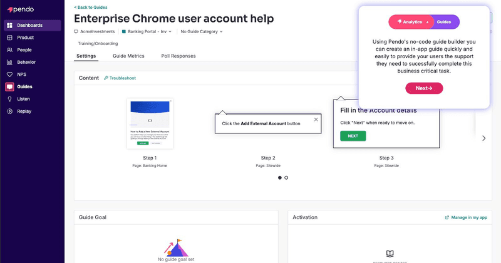Select the first carousel page dot
This screenshot has width=501, height=263.
tap(279, 178)
